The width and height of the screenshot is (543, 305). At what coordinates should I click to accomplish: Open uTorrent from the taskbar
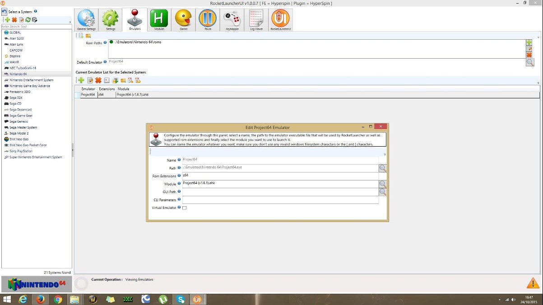[163, 299]
